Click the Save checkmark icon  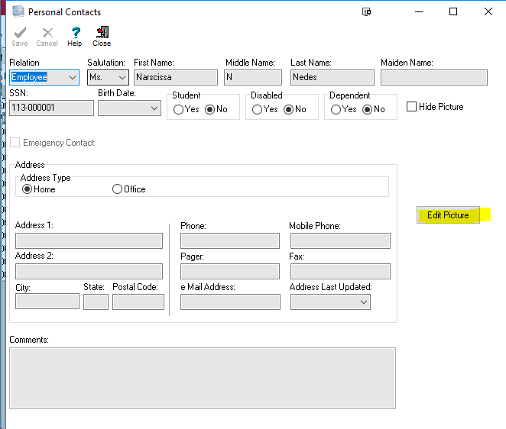click(x=19, y=33)
